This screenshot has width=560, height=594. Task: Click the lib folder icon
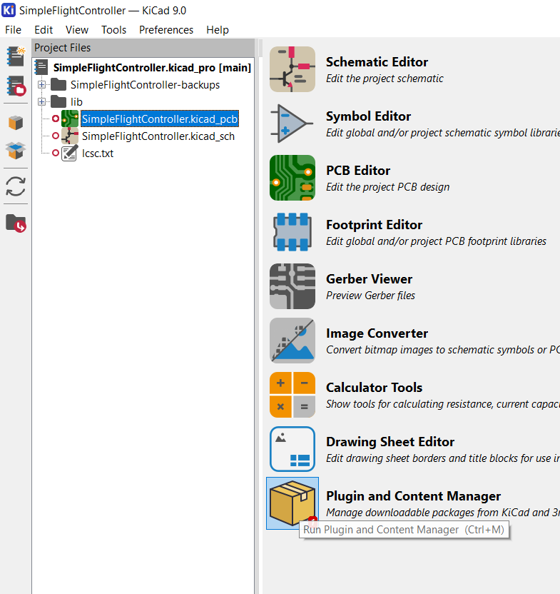pyautogui.click(x=58, y=101)
